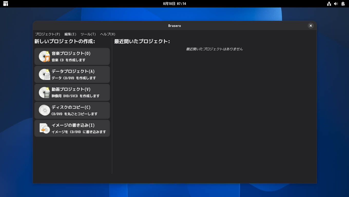Viewport: 349px width, 197px height.
Task: Click the battery status icon in the top bar
Action: coord(343,4)
